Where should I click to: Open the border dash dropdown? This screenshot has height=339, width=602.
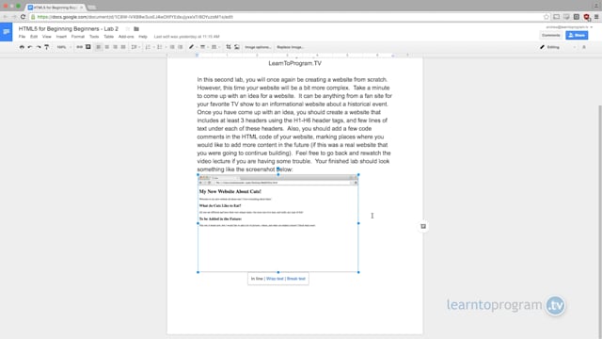215,47
